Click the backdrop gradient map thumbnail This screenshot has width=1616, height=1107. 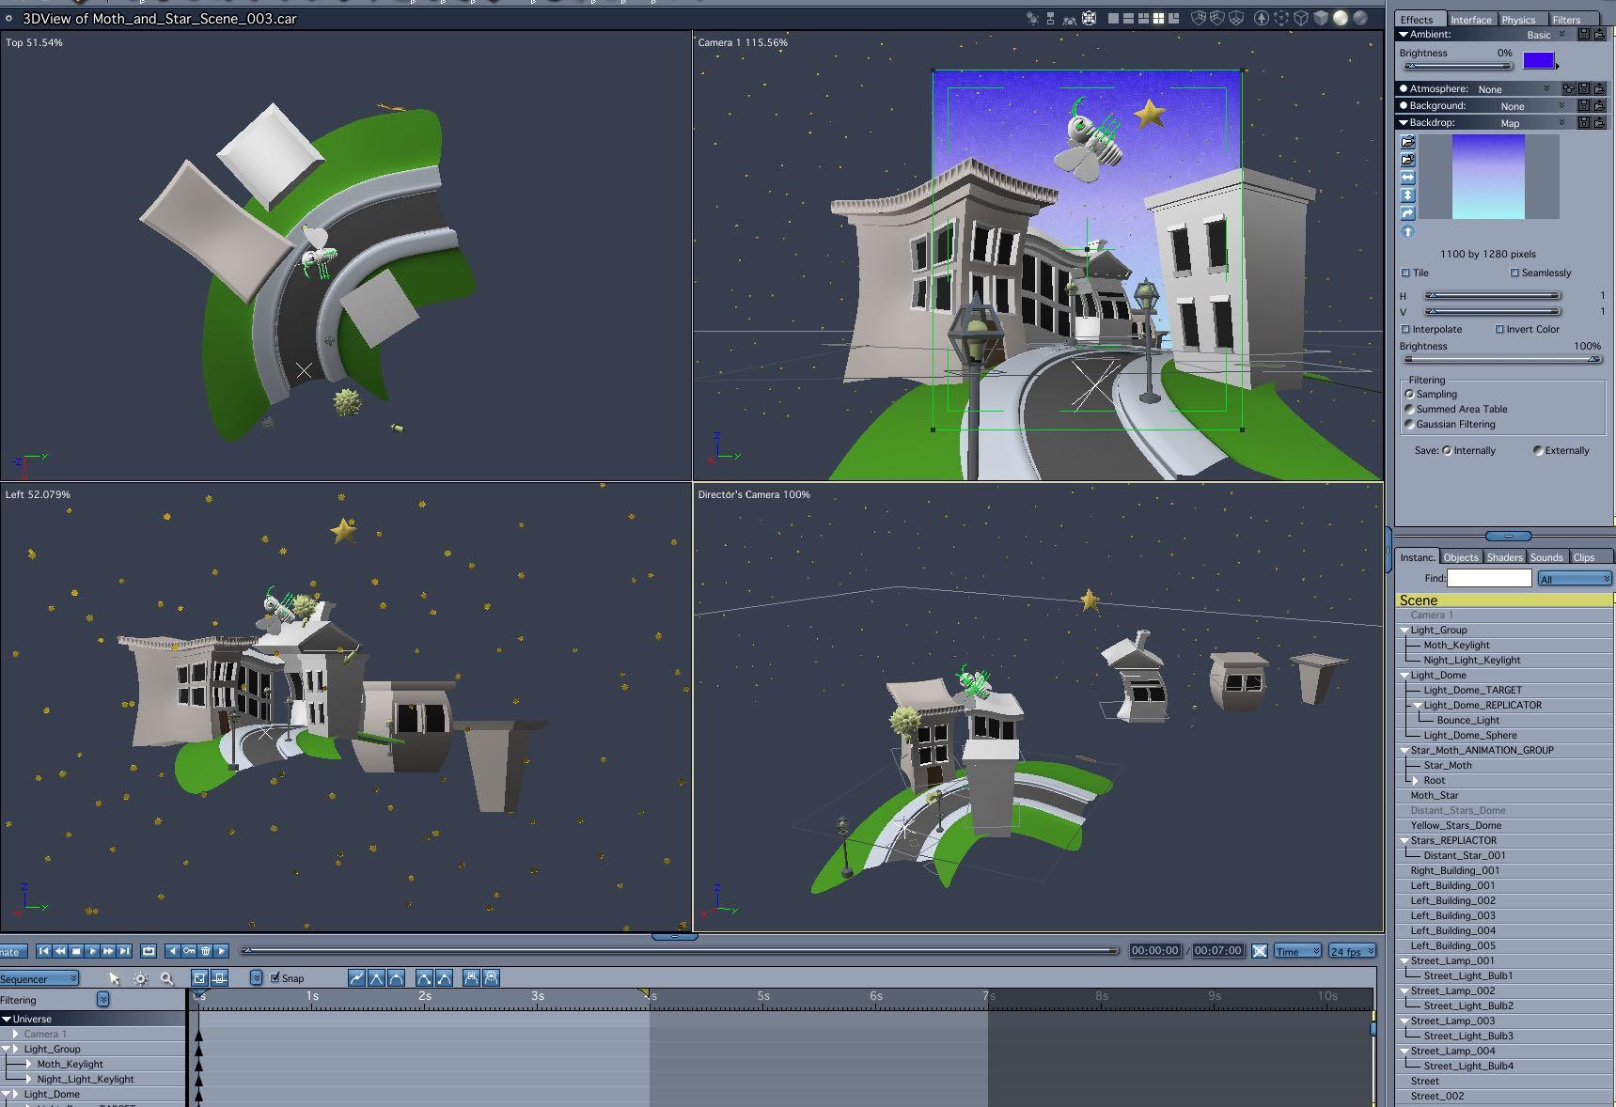pos(1488,177)
